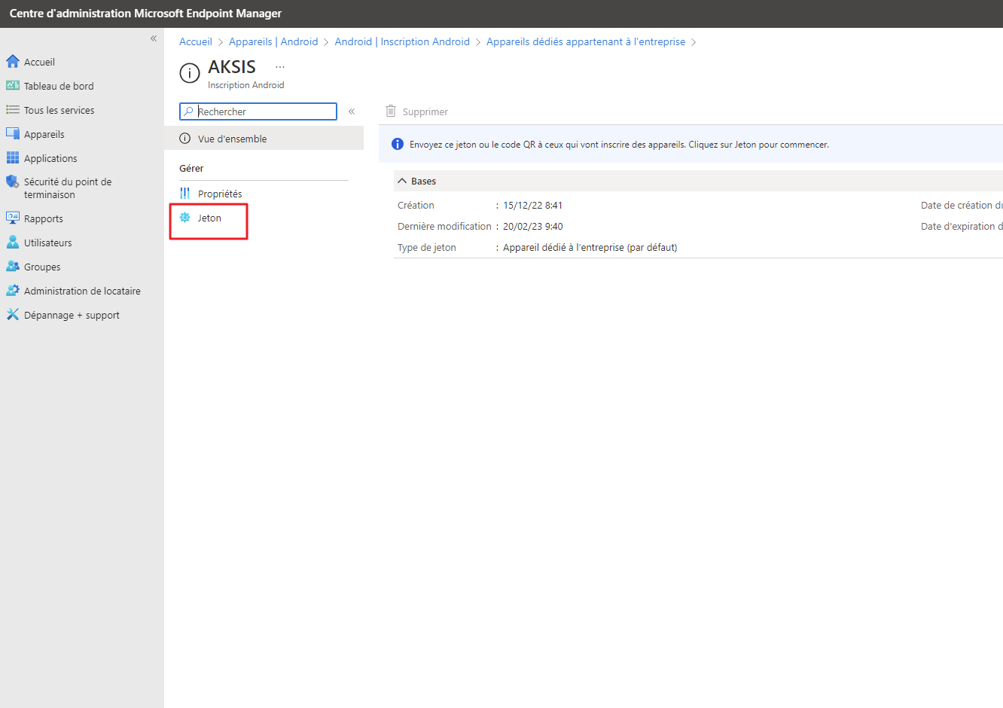Click the Centre d'administration Microsoft Endpoint Manager title
This screenshot has height=708, width=1003.
[x=145, y=14]
